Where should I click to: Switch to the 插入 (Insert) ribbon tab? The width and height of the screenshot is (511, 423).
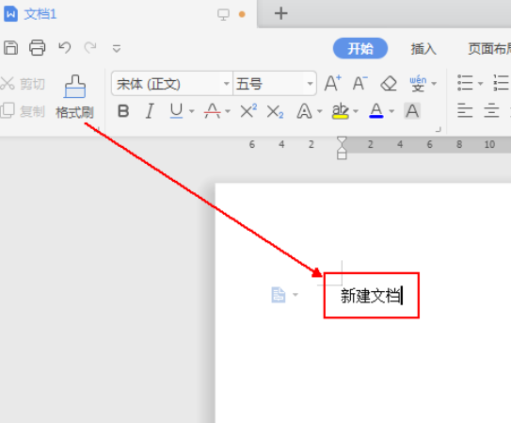[x=423, y=49]
